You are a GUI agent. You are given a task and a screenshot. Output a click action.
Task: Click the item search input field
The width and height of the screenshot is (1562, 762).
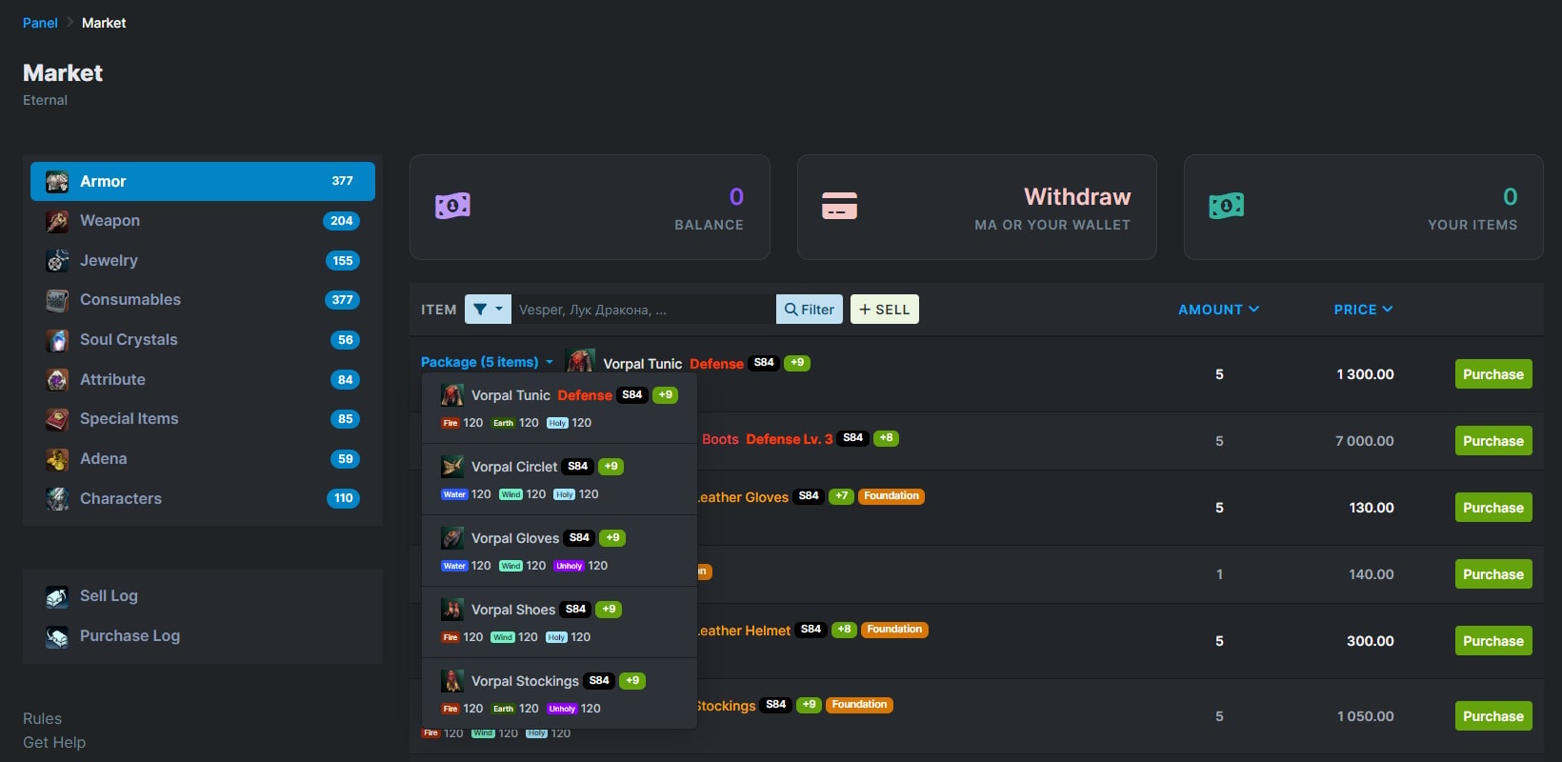643,310
